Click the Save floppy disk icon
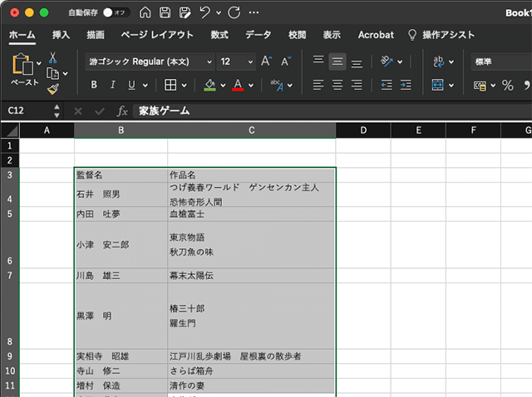Viewport: 532px width, 397px height. point(165,12)
